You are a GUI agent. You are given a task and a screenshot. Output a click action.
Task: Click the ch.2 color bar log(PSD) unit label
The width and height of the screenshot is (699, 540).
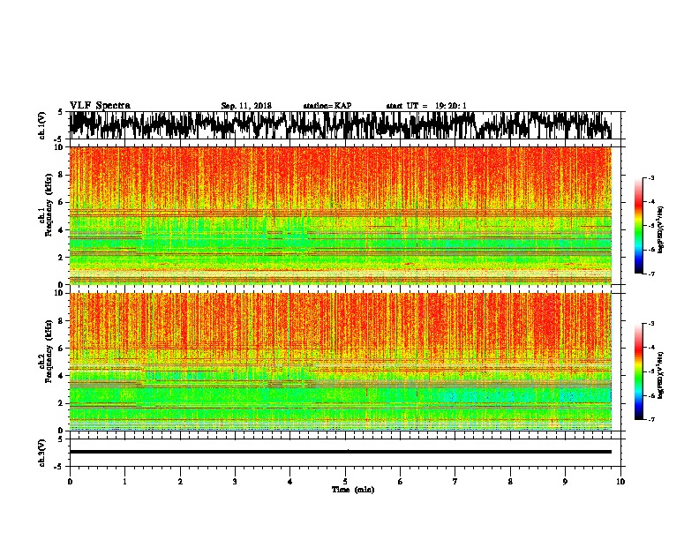pos(661,375)
